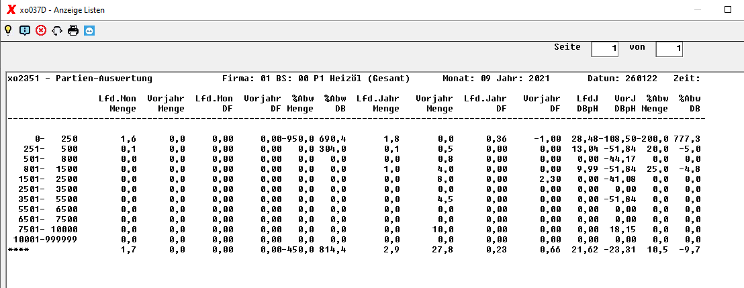The width and height of the screenshot is (744, 288).
Task: Click the Seite page number field
Action: pos(604,49)
